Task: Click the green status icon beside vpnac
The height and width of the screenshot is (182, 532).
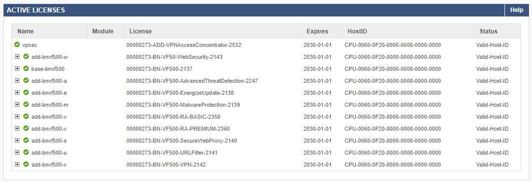Action: pos(17,45)
